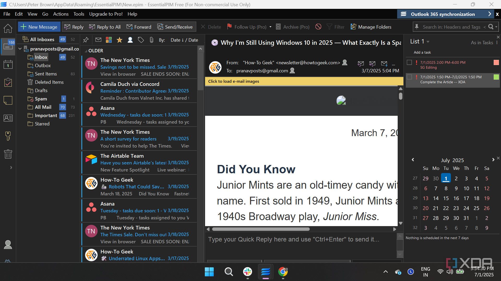This screenshot has width=501, height=281.
Task: Click to load e-mail images bar
Action: (304, 81)
